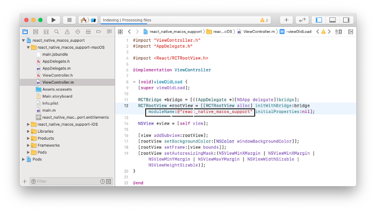
Task: Expand the Pods folder group
Action: [x=28, y=152]
